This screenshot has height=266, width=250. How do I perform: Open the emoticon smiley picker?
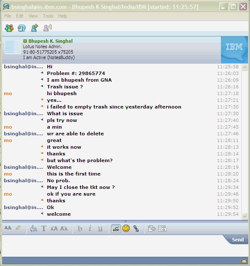(x=126, y=228)
